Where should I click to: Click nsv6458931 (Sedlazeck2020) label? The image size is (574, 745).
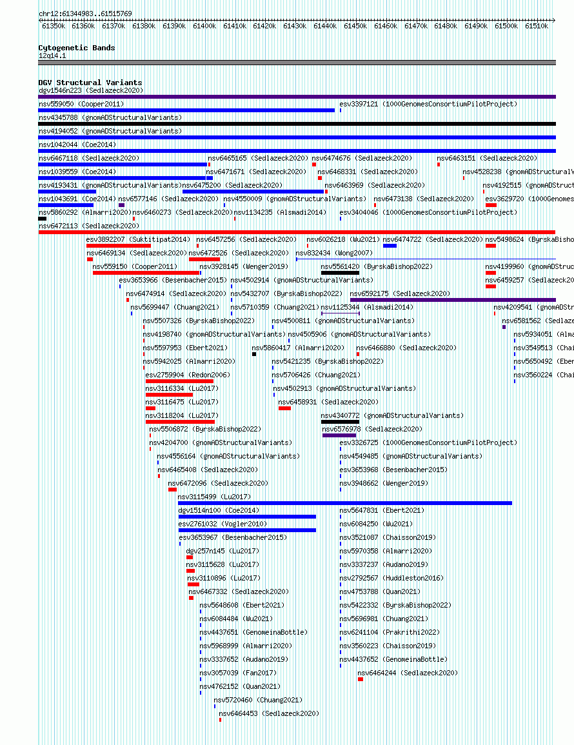coord(328,402)
